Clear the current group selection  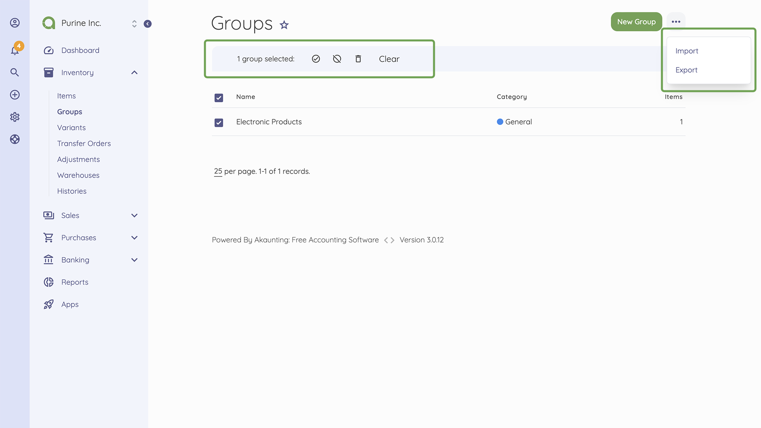(x=389, y=59)
